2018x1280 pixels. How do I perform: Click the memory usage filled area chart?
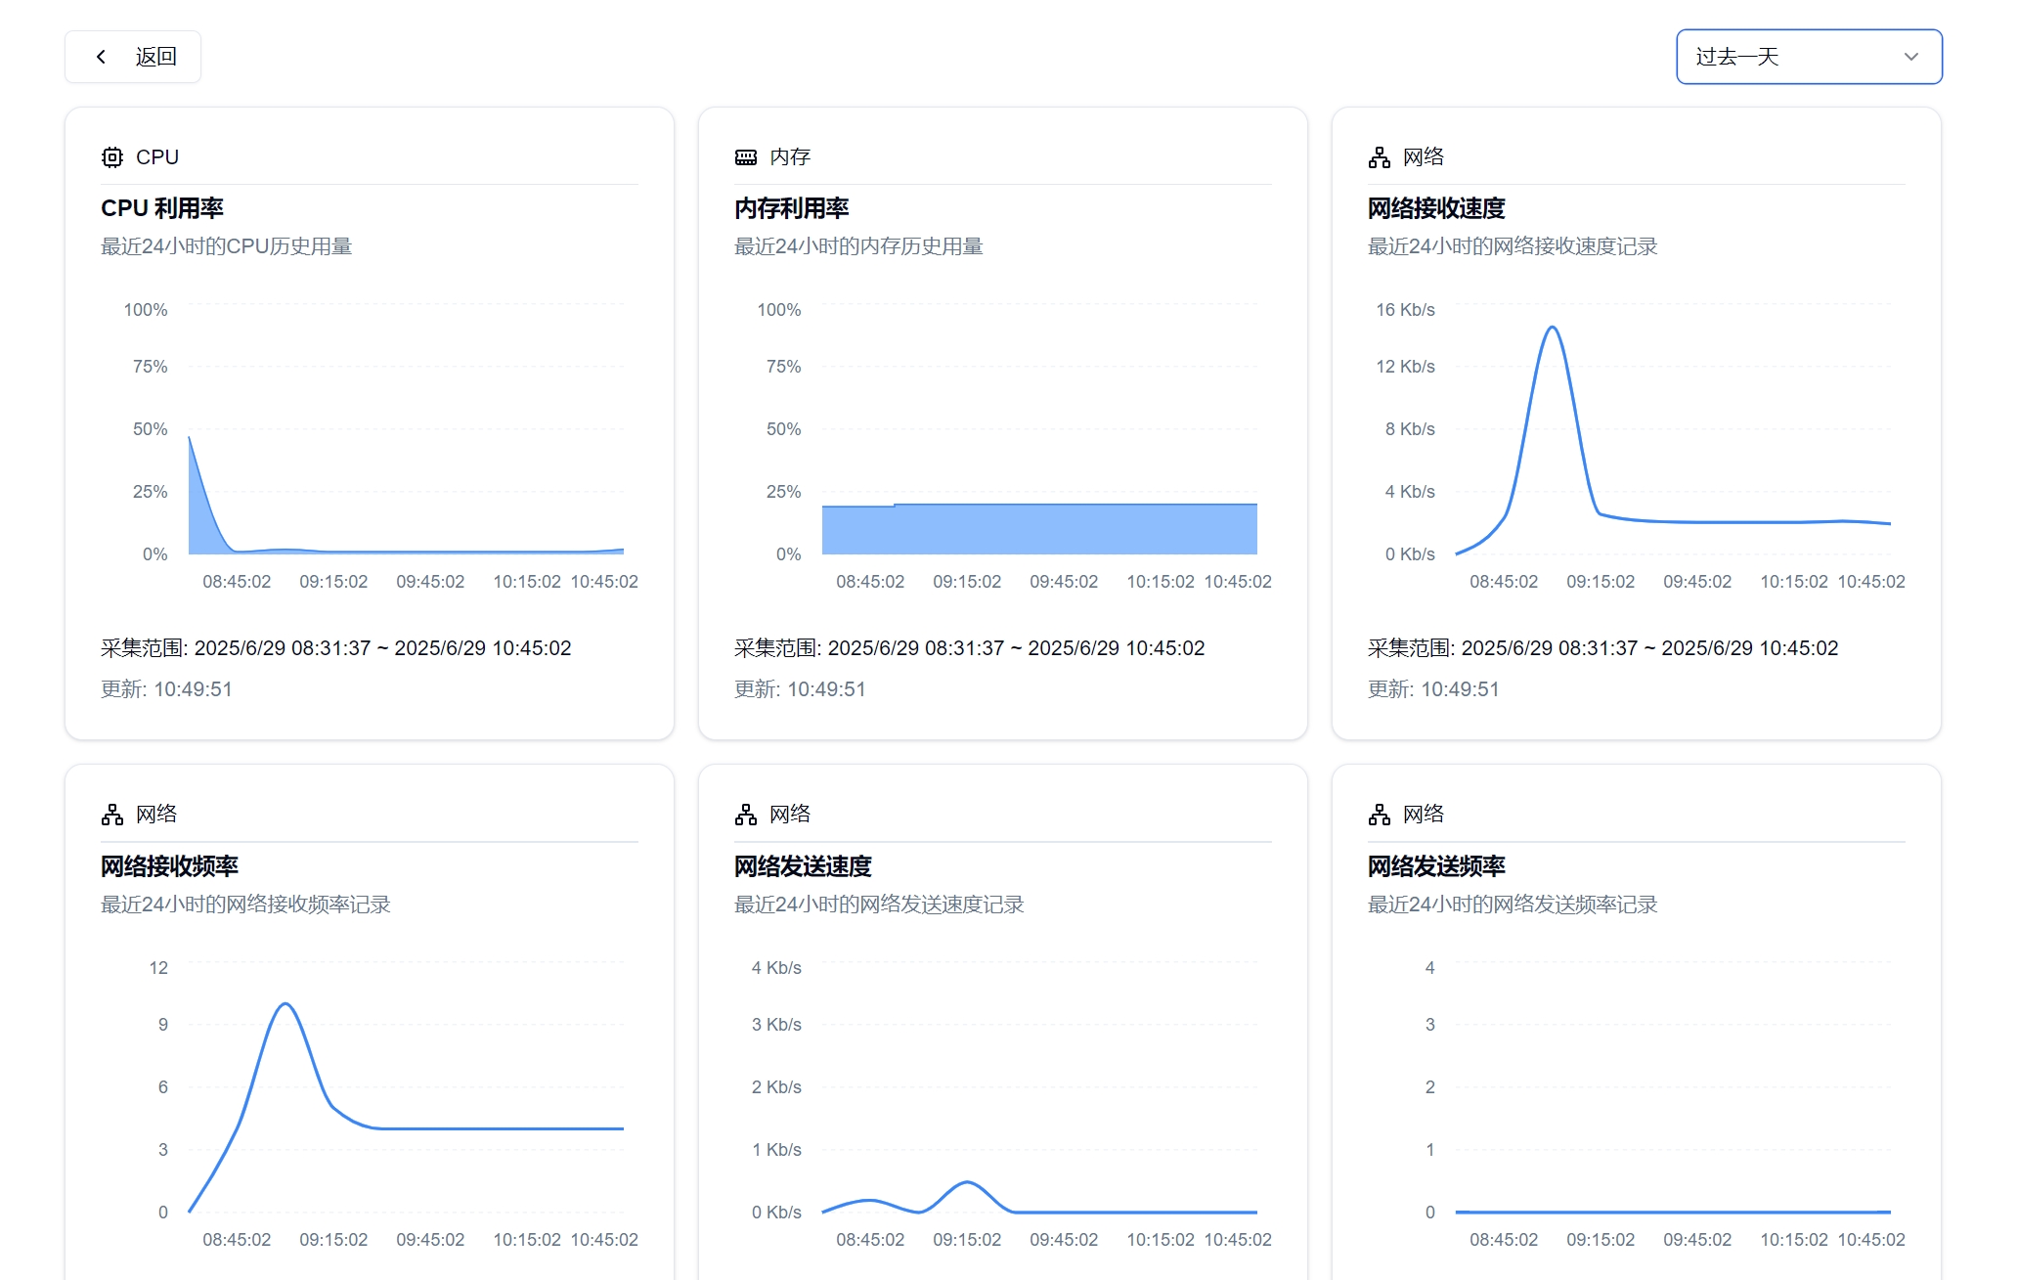click(x=1039, y=529)
